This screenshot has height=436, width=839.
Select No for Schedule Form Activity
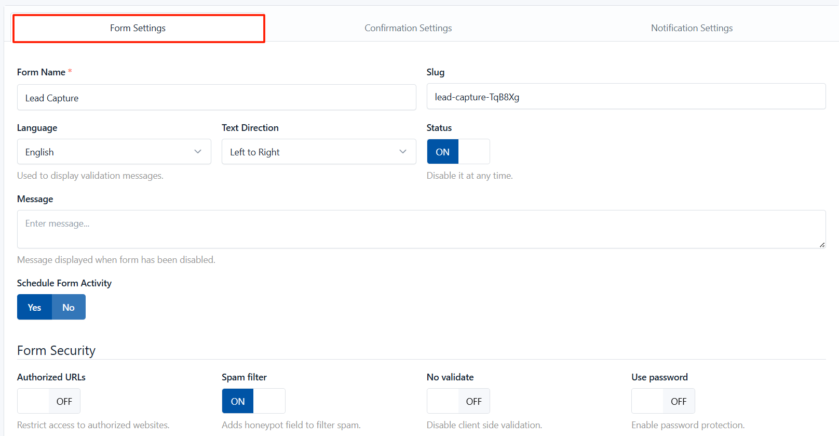(69, 307)
